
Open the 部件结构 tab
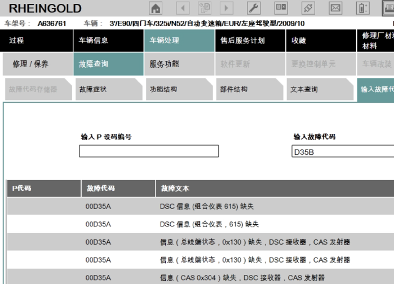pos(250,89)
